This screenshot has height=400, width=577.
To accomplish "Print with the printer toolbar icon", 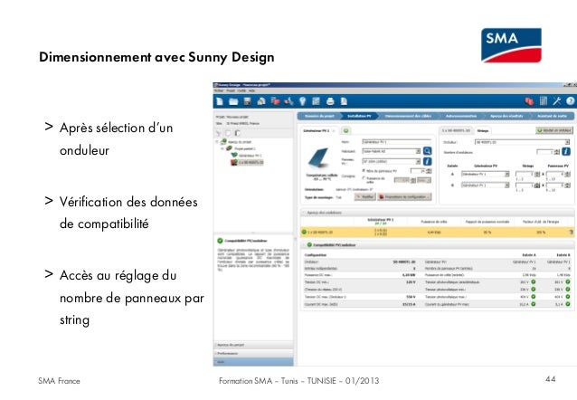I will pos(330,101).
